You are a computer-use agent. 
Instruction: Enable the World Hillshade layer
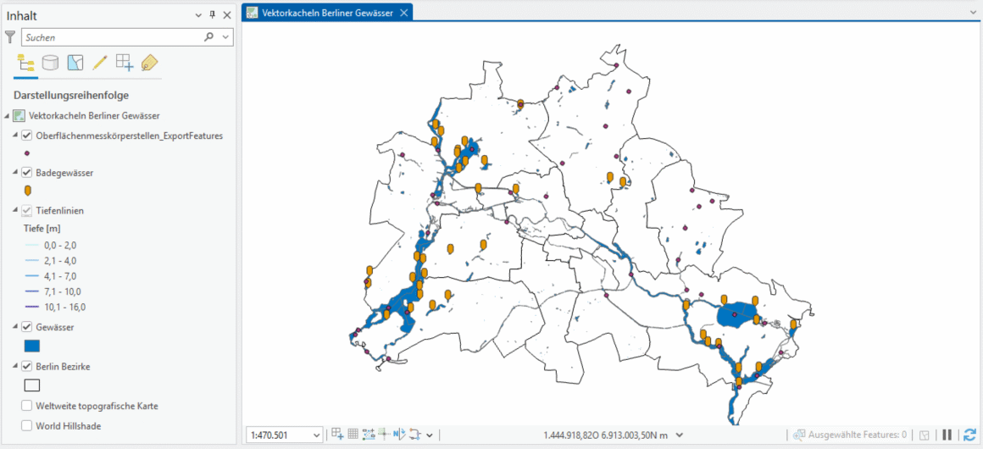click(27, 426)
